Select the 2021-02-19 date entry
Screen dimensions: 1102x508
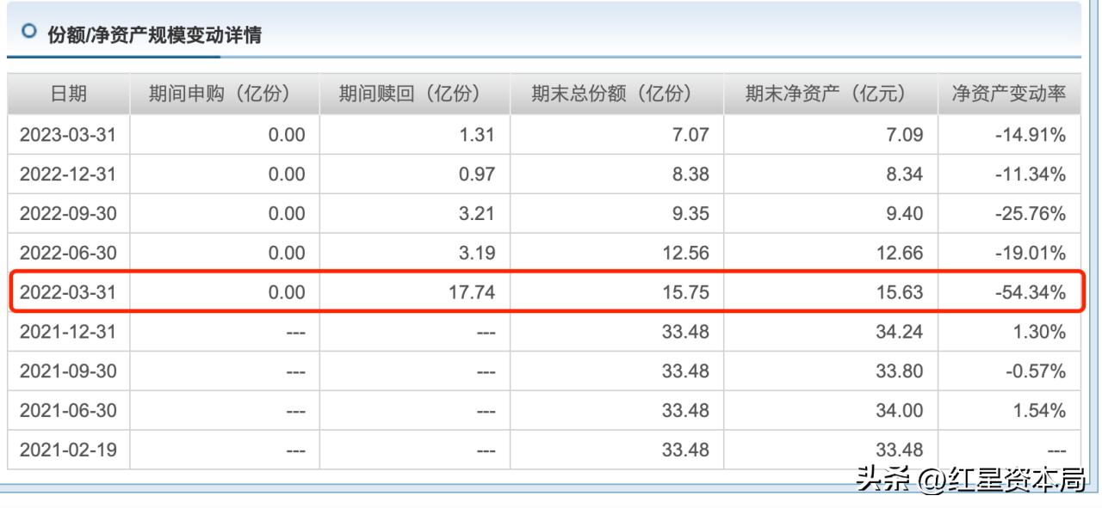pos(68,449)
